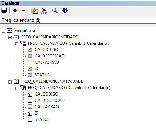Click the red abc text icon

coord(43,11)
